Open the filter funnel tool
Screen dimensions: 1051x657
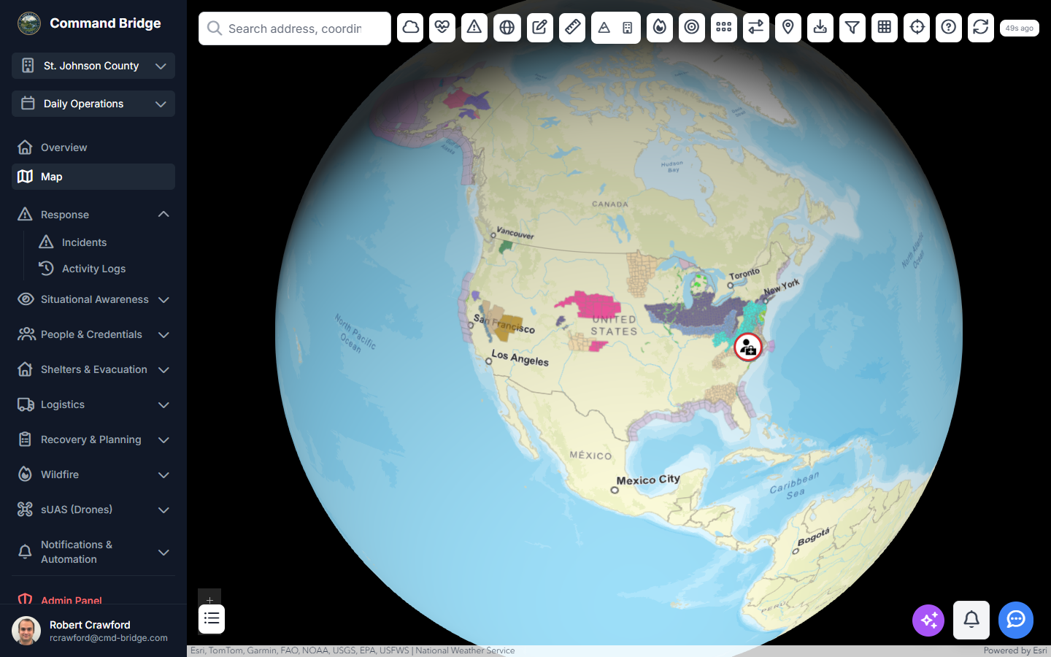click(x=852, y=27)
